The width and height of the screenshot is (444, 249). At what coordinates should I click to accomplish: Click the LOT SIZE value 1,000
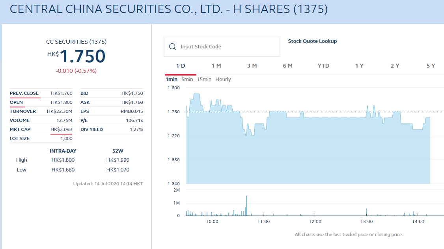(66, 138)
